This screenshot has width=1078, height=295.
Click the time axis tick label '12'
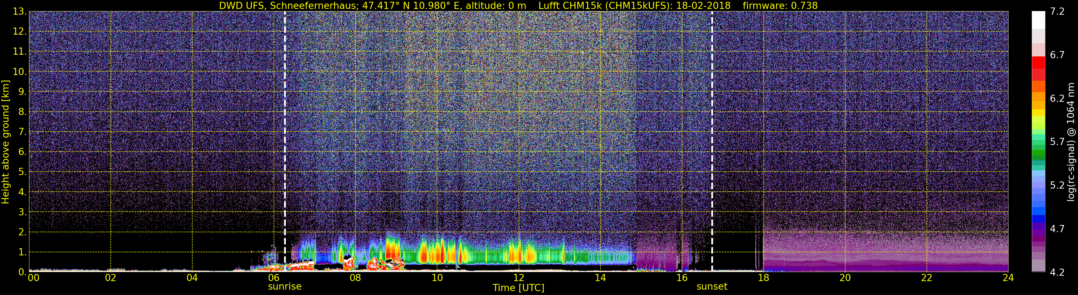point(518,278)
